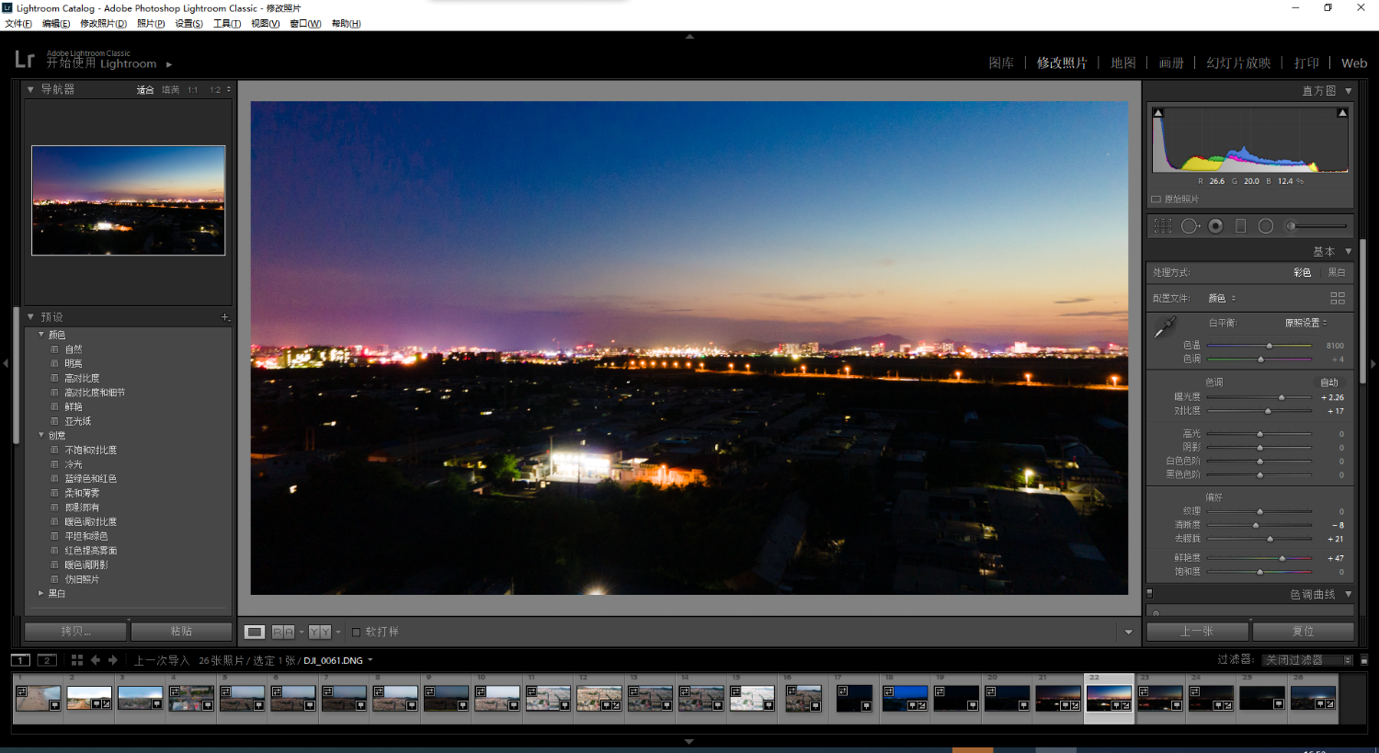Click the 鲜艳度 vibrance slider
This screenshot has width=1379, height=753.
pos(1259,558)
